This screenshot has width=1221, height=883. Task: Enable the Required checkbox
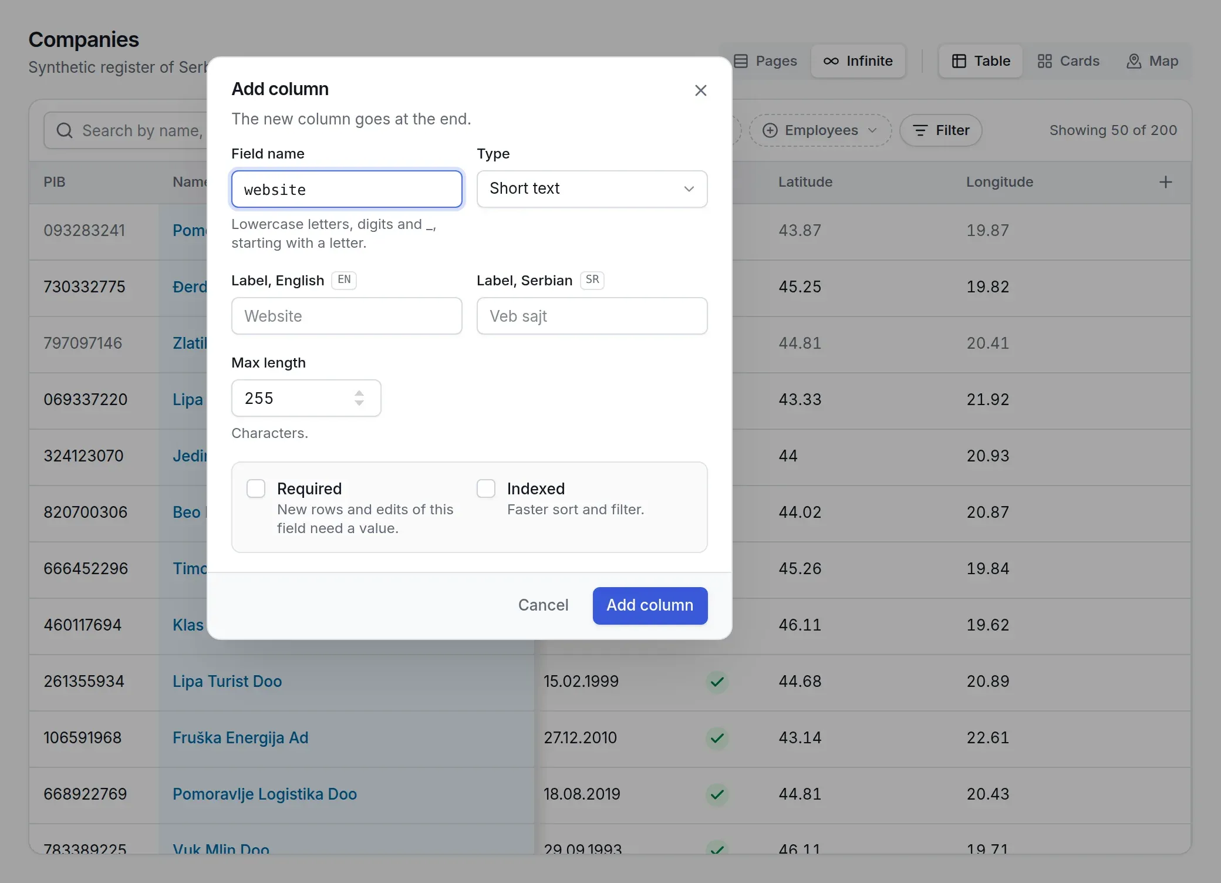coord(256,488)
